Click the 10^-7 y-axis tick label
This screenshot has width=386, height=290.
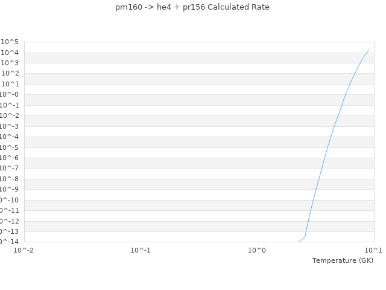(10, 168)
